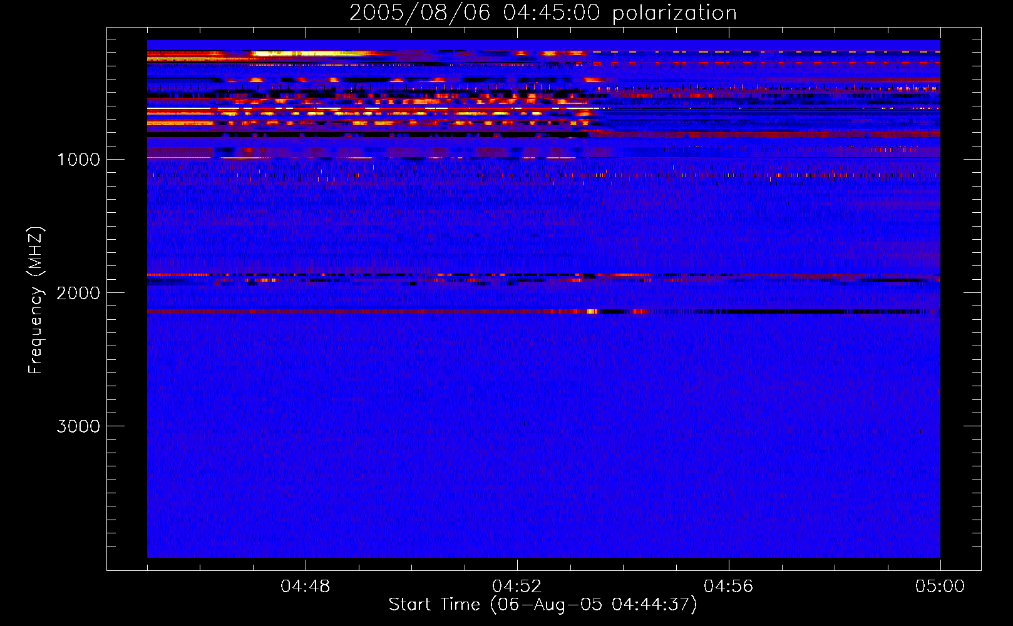Screen dimensions: 1013x626
Task: Click the 04:48 time tick label
Action: (306, 587)
